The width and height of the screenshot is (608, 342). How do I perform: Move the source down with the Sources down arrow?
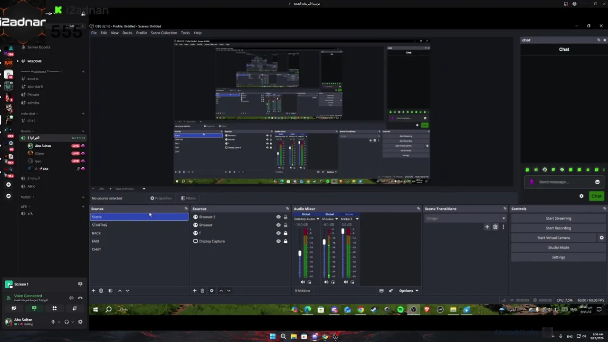tap(228, 291)
